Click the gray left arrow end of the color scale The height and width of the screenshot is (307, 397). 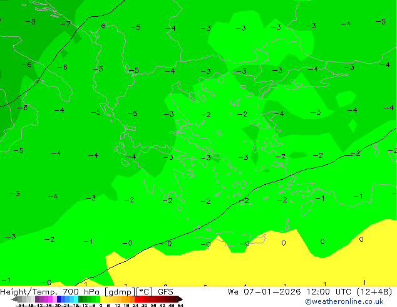(x=14, y=299)
